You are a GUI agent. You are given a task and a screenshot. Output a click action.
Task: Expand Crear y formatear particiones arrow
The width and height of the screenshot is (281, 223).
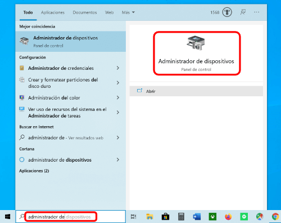tap(118, 83)
